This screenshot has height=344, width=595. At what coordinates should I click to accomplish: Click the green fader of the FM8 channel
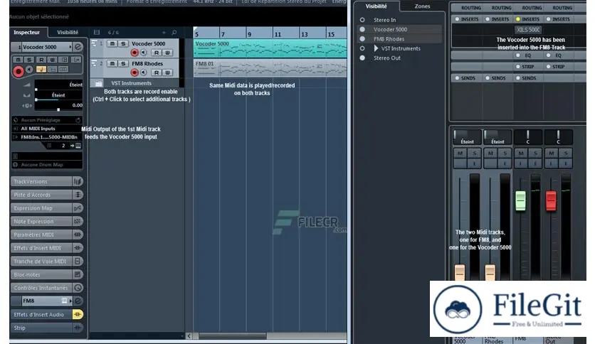(x=521, y=201)
